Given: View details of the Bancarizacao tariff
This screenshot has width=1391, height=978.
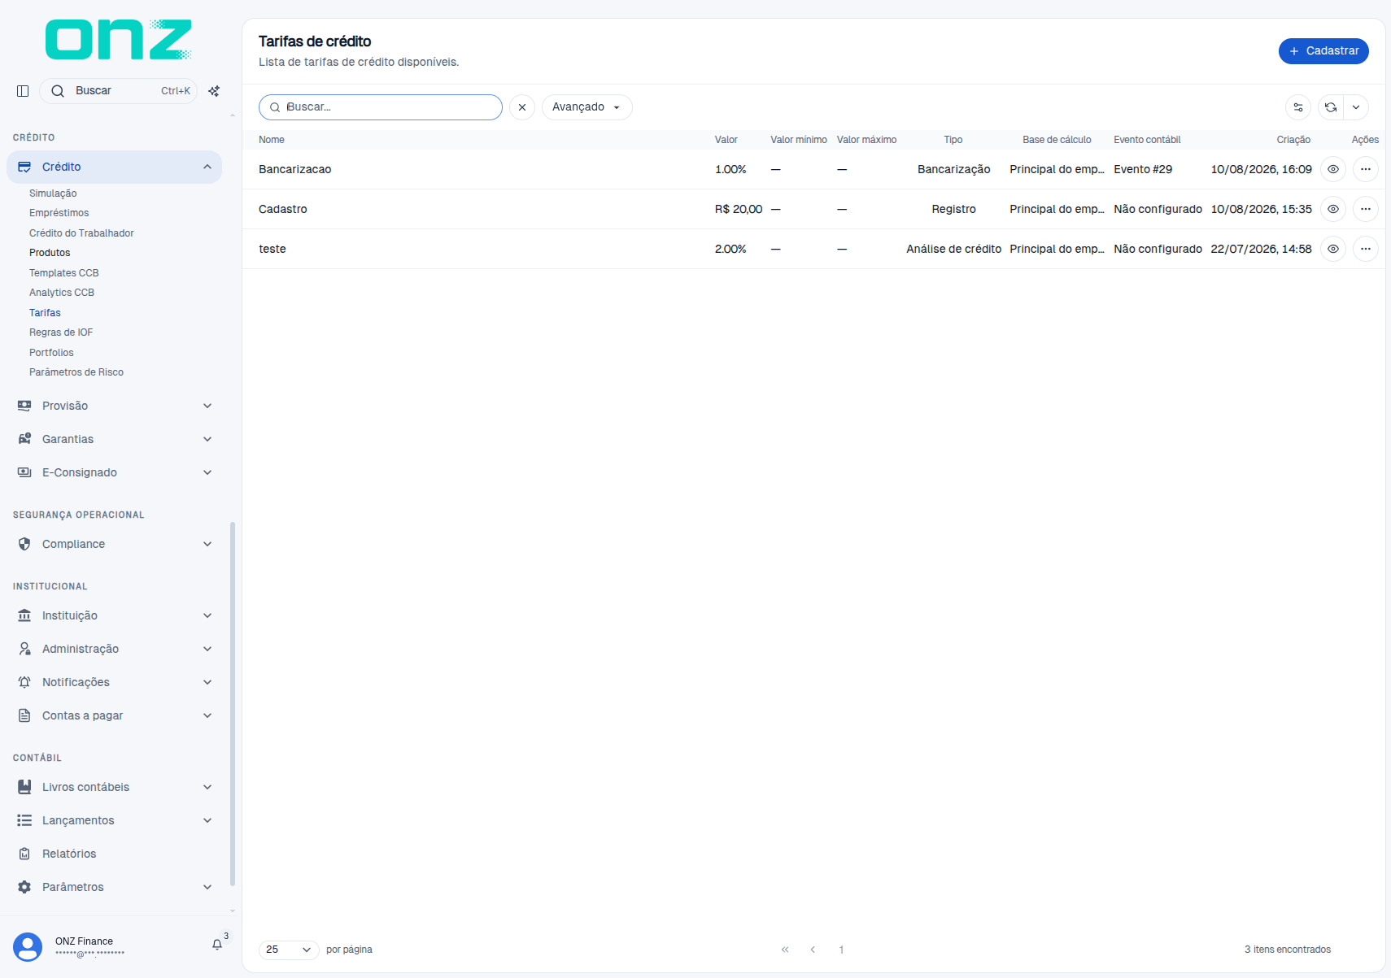Looking at the screenshot, I should 1333,169.
